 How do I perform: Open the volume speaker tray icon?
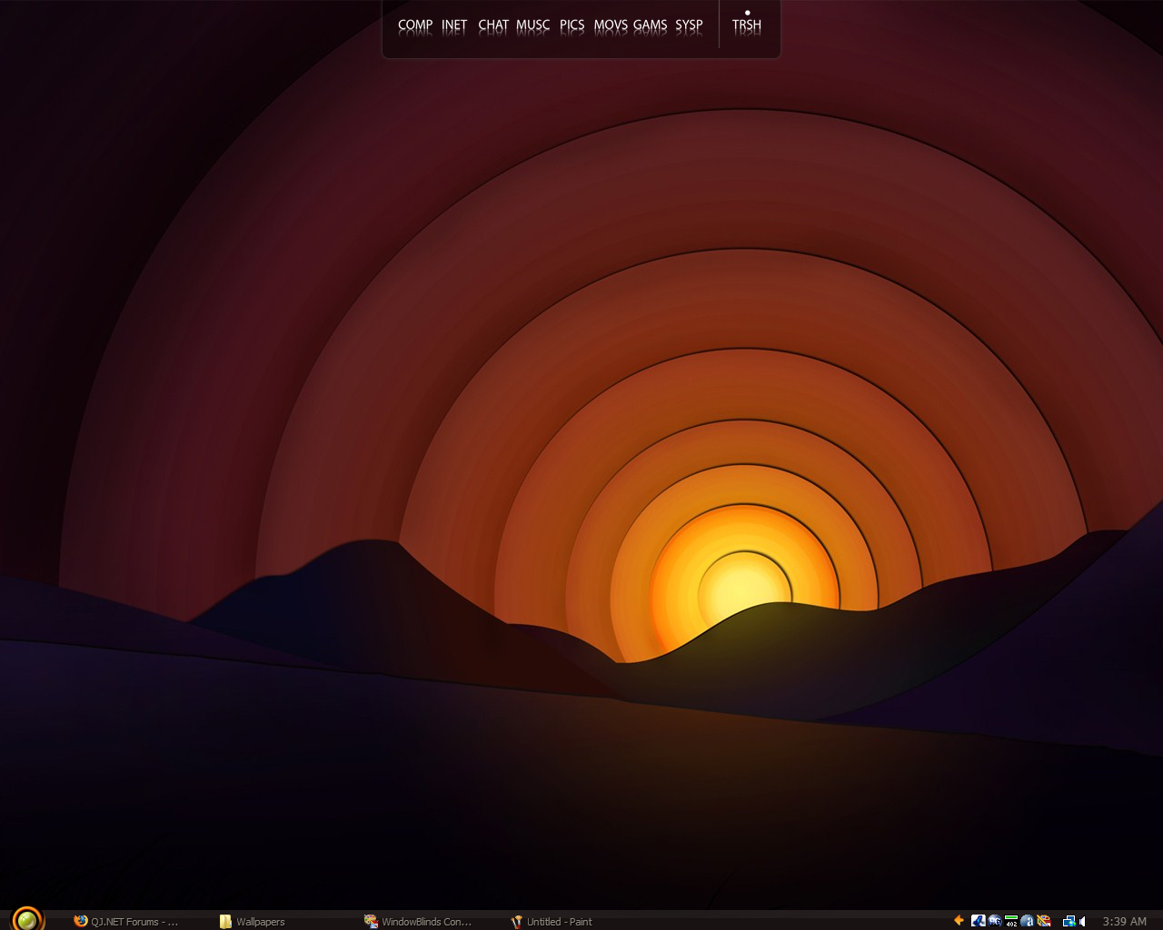[x=1082, y=921]
